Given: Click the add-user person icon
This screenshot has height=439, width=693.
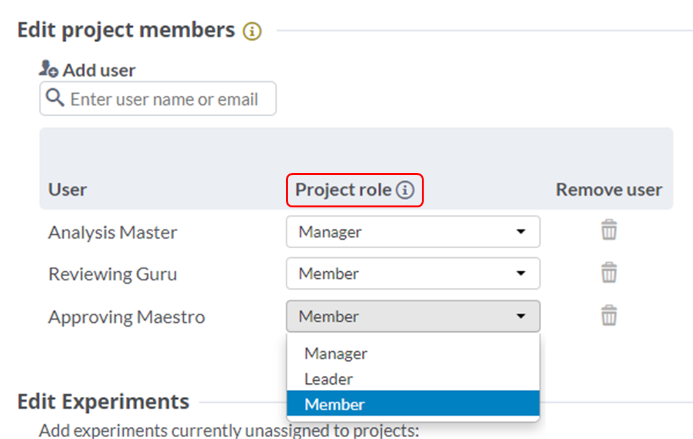Looking at the screenshot, I should coord(48,69).
